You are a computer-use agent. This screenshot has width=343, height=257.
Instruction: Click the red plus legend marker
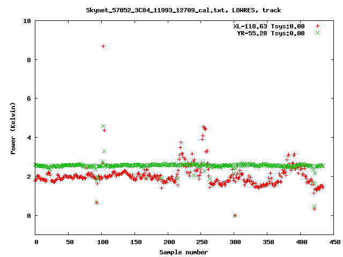click(317, 26)
